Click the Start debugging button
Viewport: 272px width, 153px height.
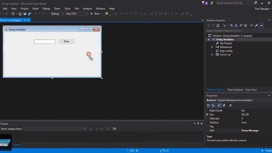click(x=95, y=14)
